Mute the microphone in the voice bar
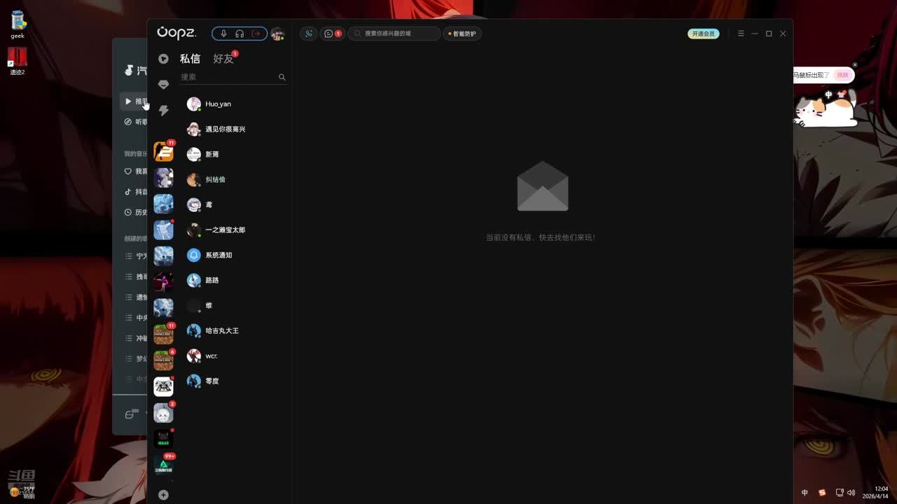 (224, 34)
